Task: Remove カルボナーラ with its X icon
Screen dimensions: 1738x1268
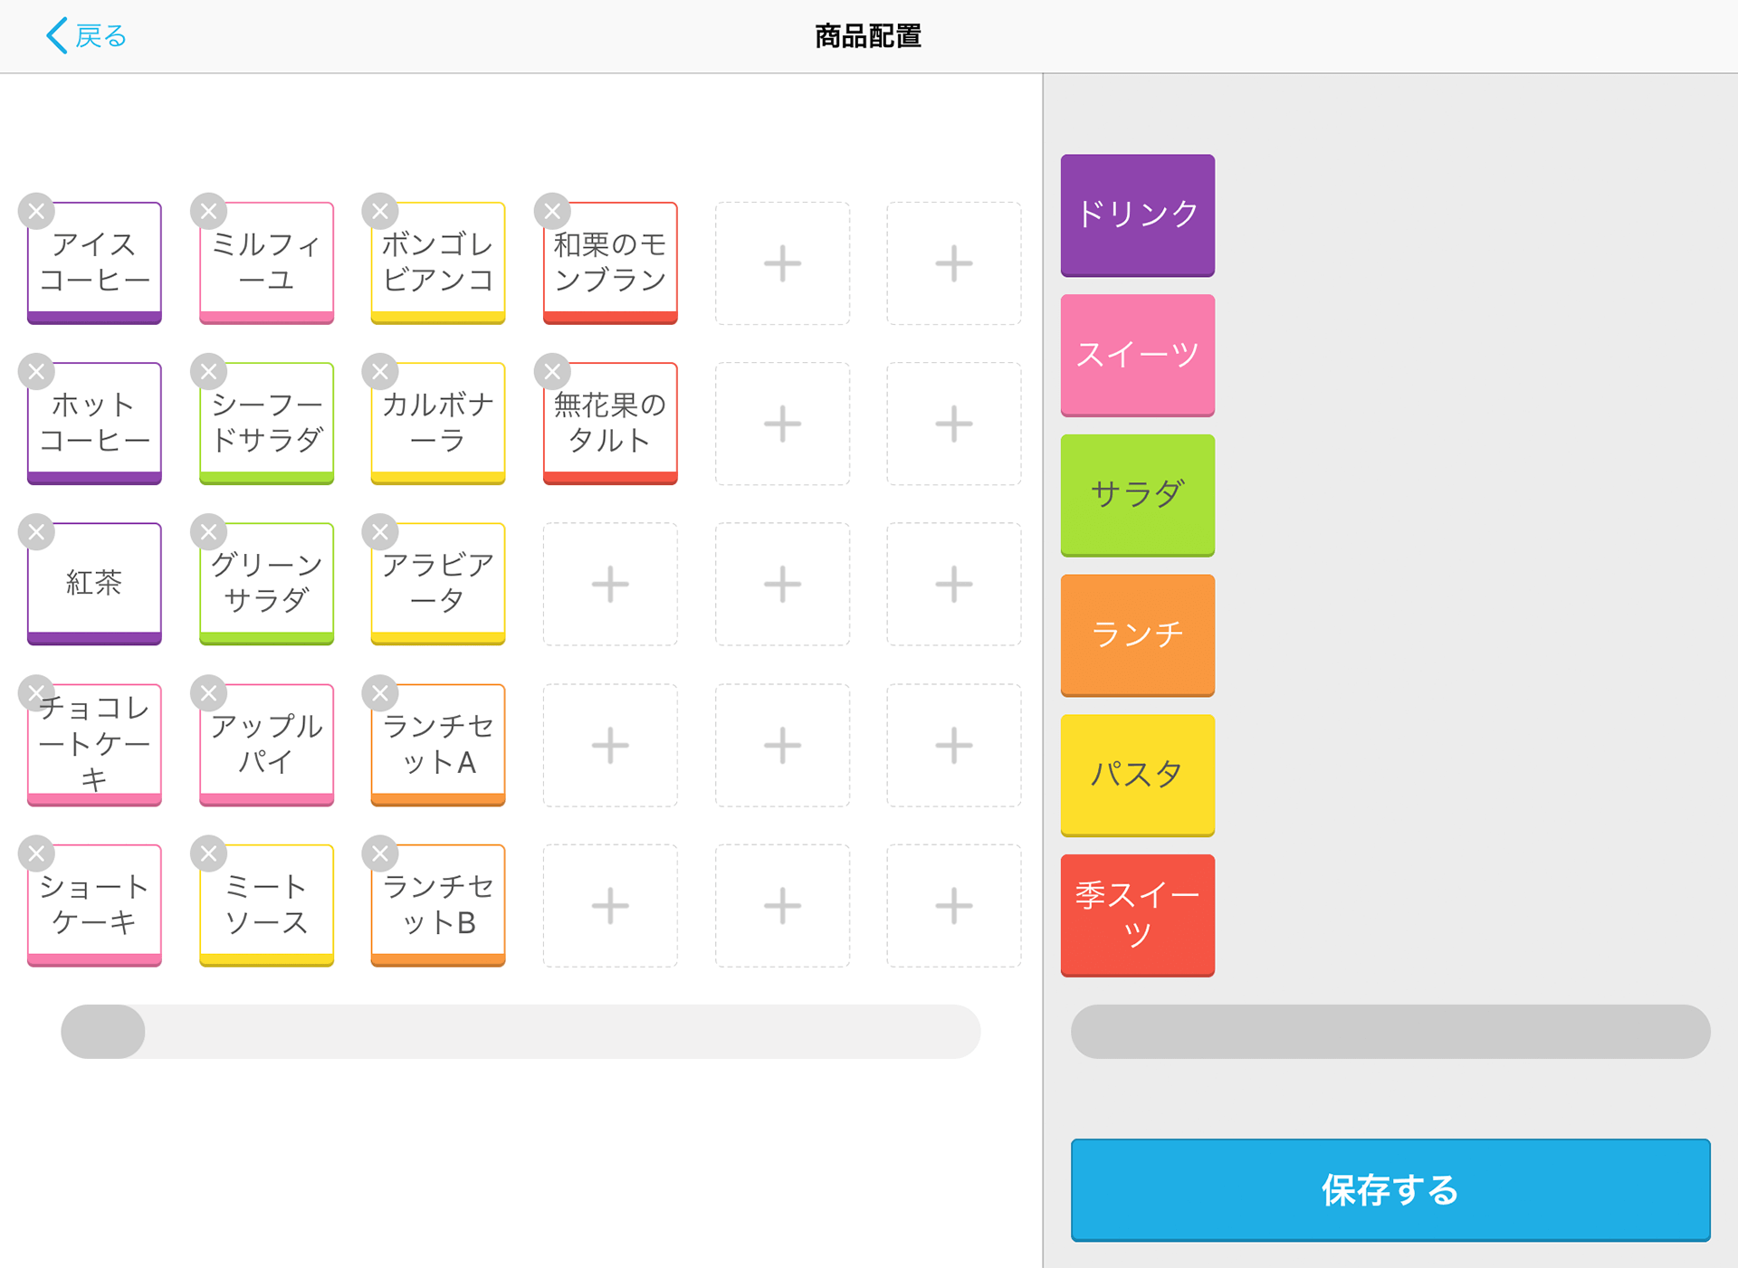Action: [x=380, y=372]
